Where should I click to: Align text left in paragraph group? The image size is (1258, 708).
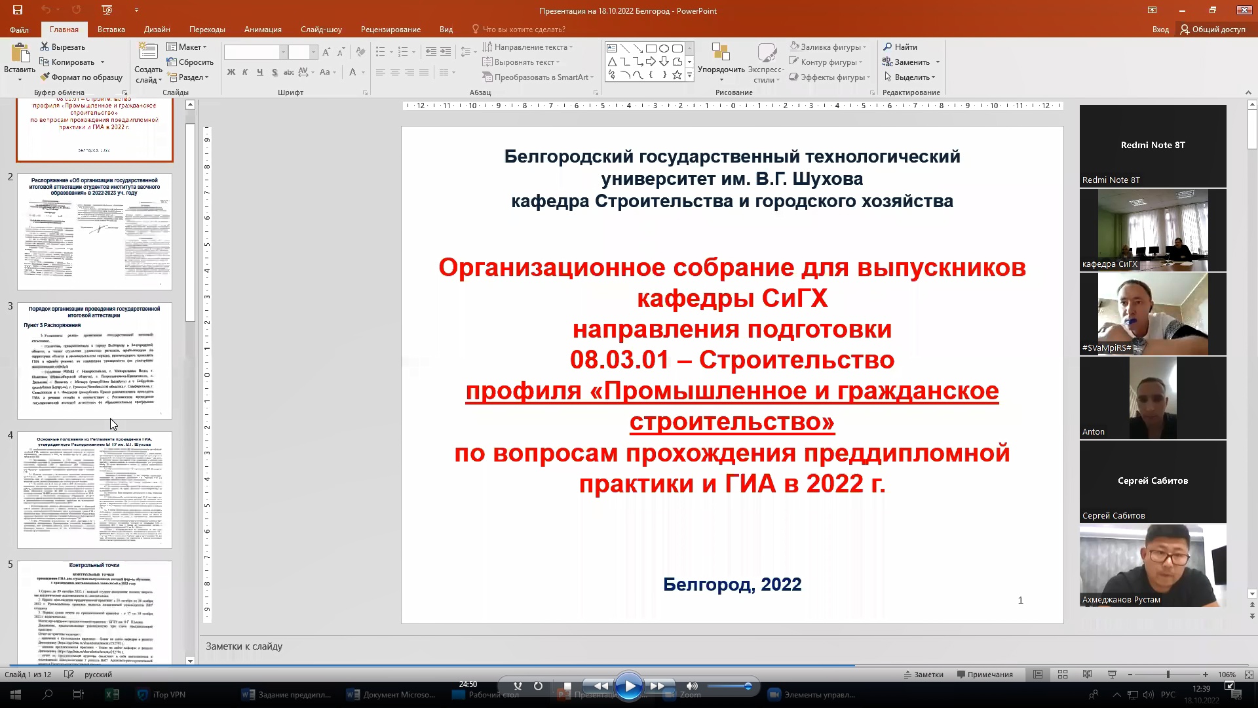(x=380, y=72)
